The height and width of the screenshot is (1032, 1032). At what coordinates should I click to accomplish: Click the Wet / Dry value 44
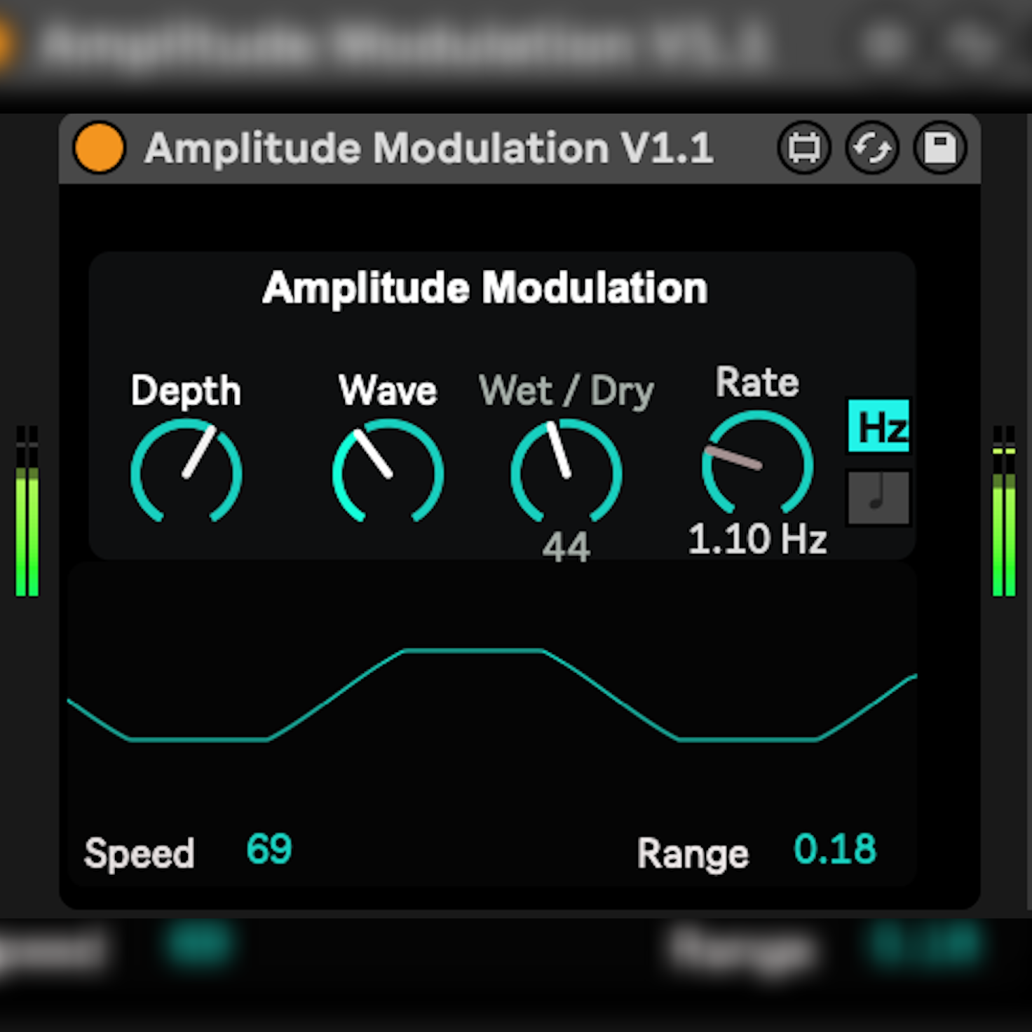coord(566,547)
